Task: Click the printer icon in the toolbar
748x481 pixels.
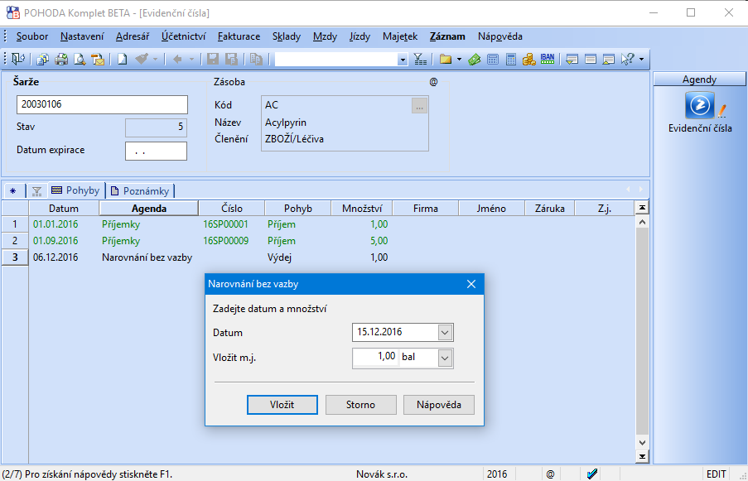Action: click(x=61, y=59)
